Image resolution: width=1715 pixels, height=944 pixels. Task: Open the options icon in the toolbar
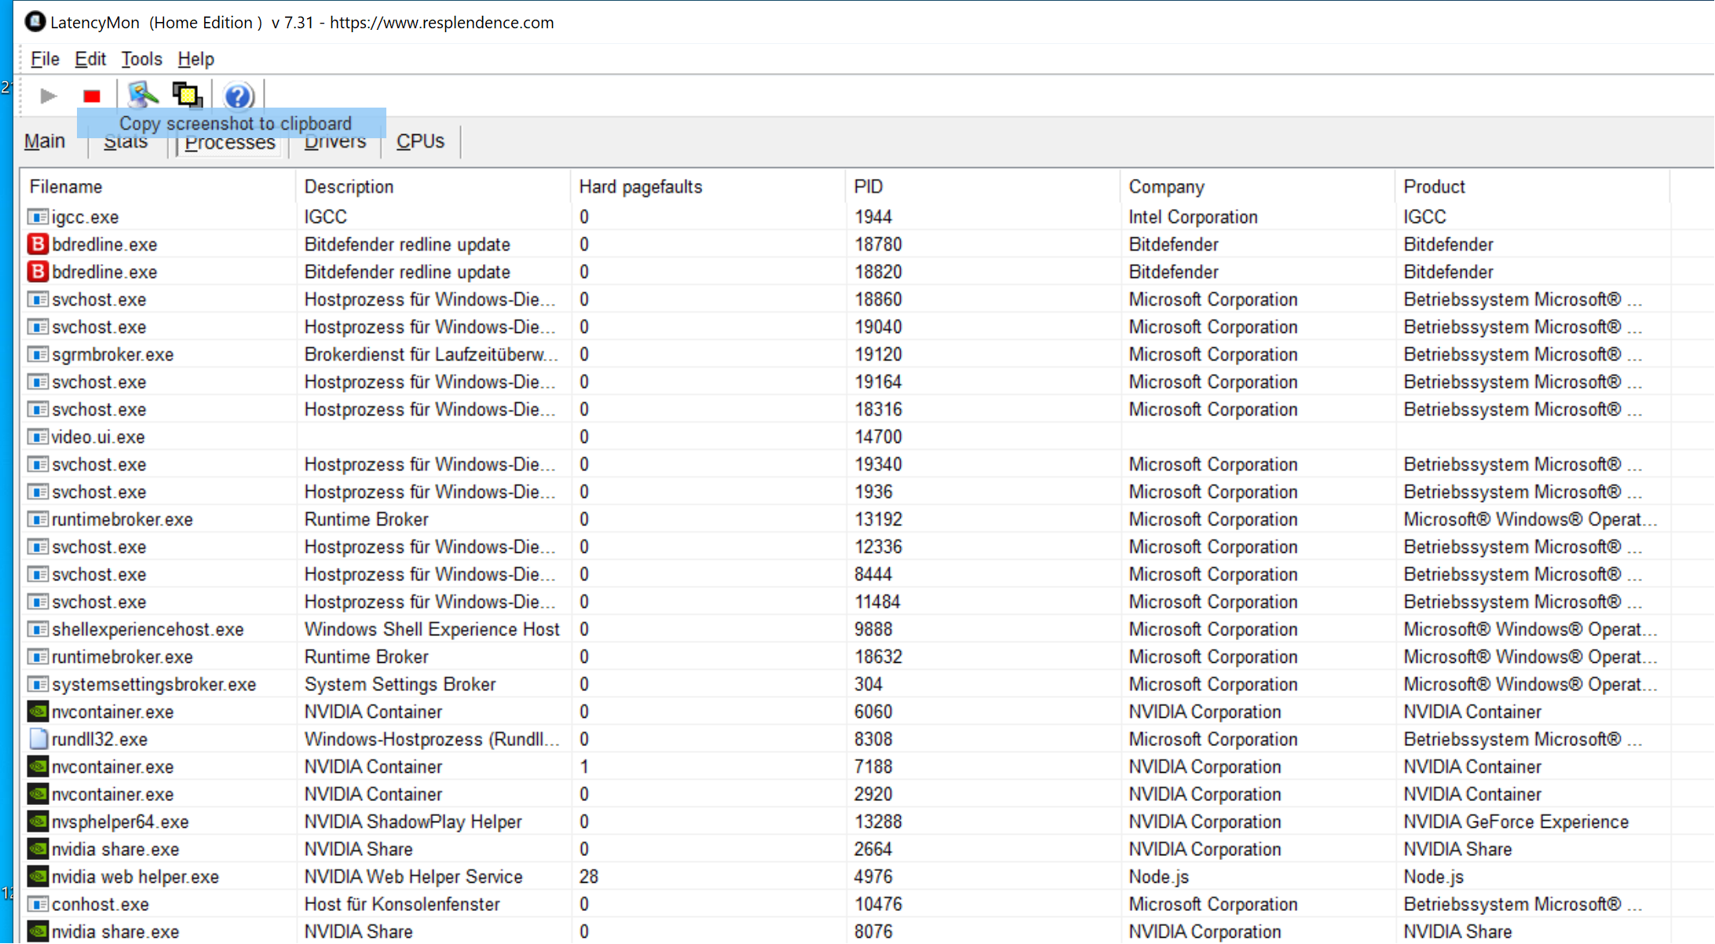point(142,96)
